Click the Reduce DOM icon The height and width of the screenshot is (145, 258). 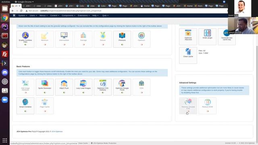click(x=208, y=102)
